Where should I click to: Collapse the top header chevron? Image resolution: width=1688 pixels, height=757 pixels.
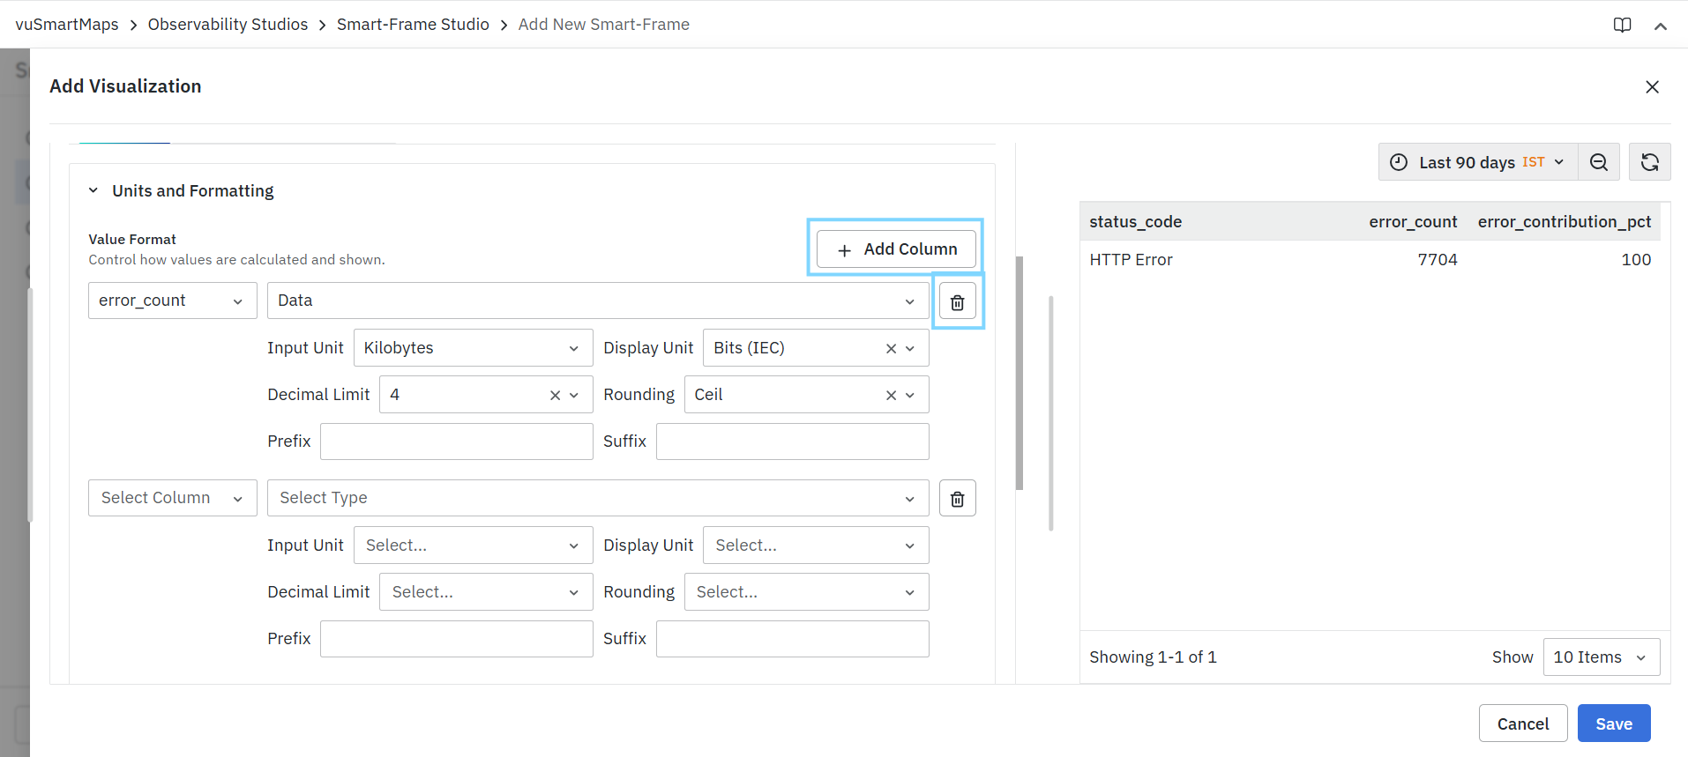1660,26
